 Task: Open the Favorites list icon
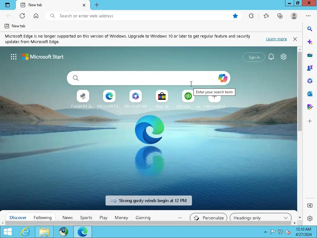[x=266, y=16]
